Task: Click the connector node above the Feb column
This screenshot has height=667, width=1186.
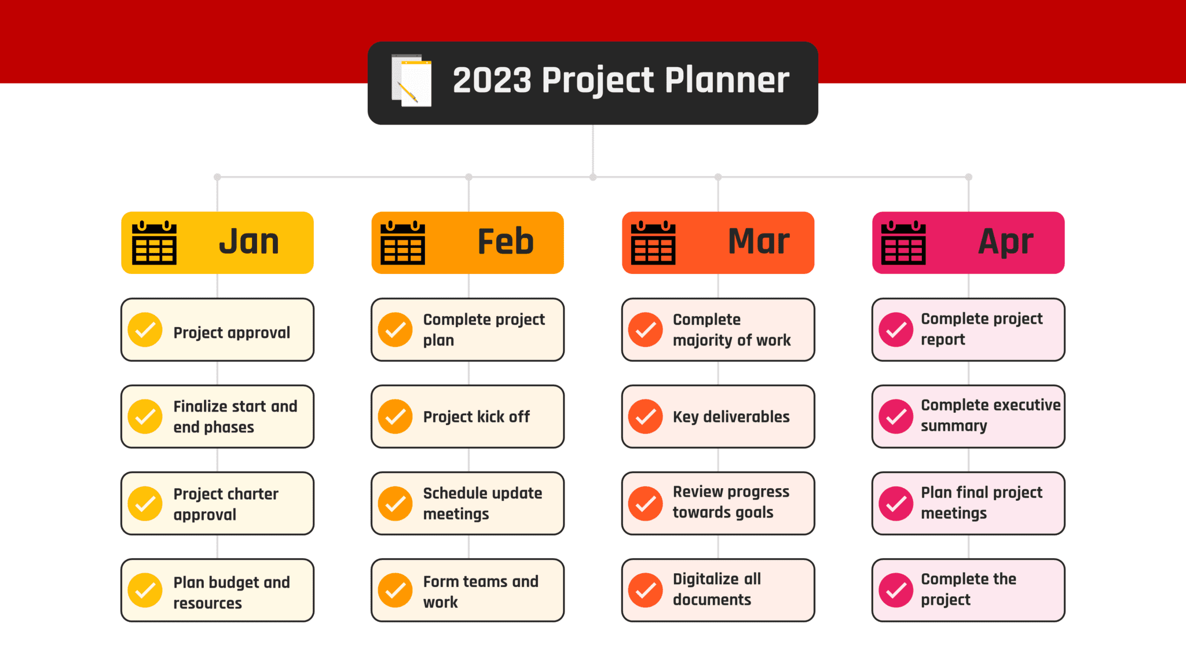Action: pyautogui.click(x=468, y=177)
